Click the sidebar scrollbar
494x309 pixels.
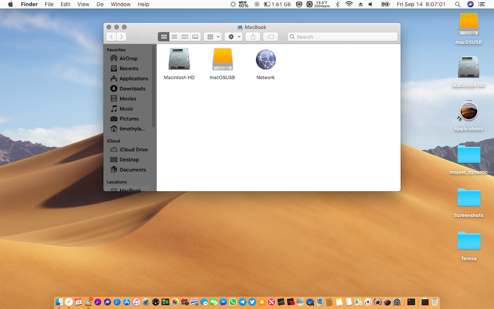[154, 87]
